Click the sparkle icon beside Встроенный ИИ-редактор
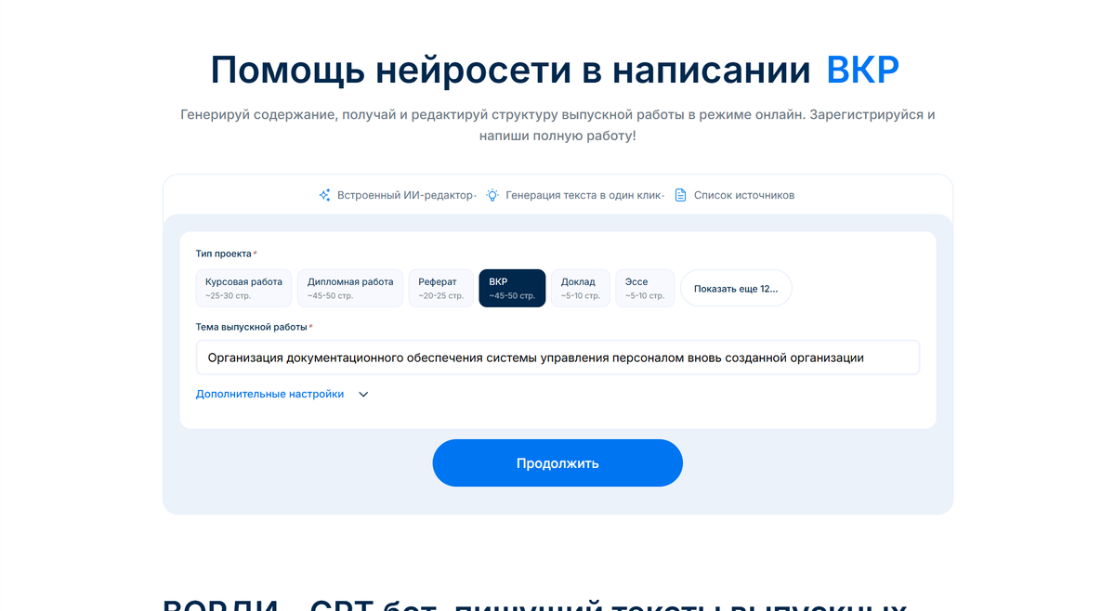1115x611 pixels. pyautogui.click(x=324, y=195)
